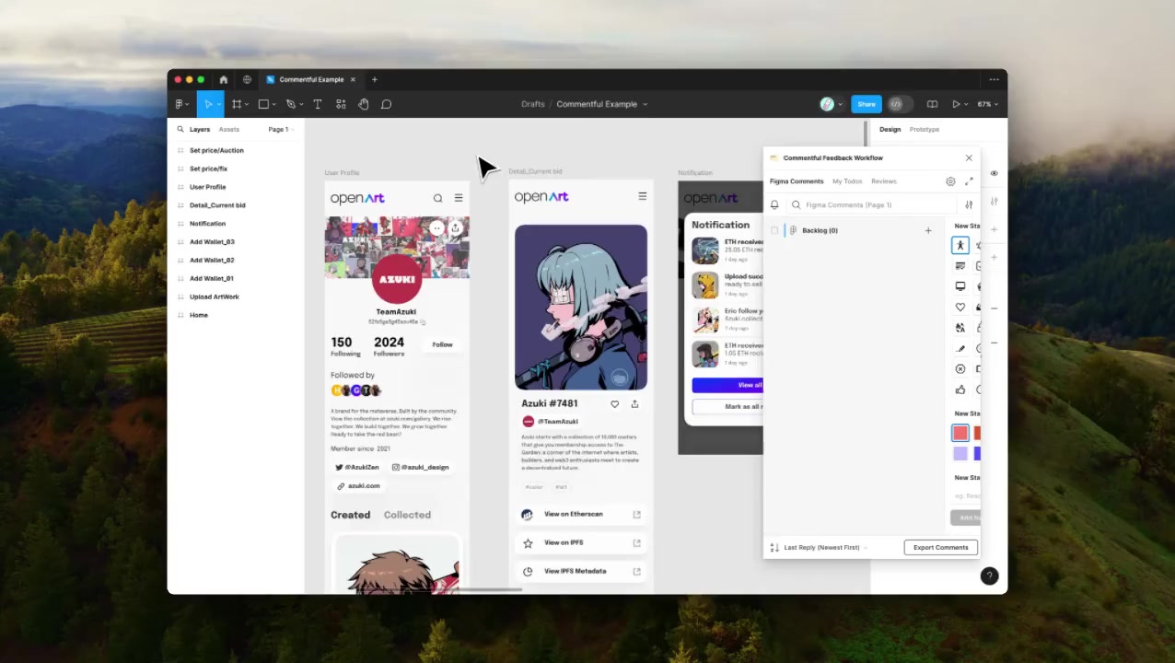Activate the Hand tool

tap(364, 104)
